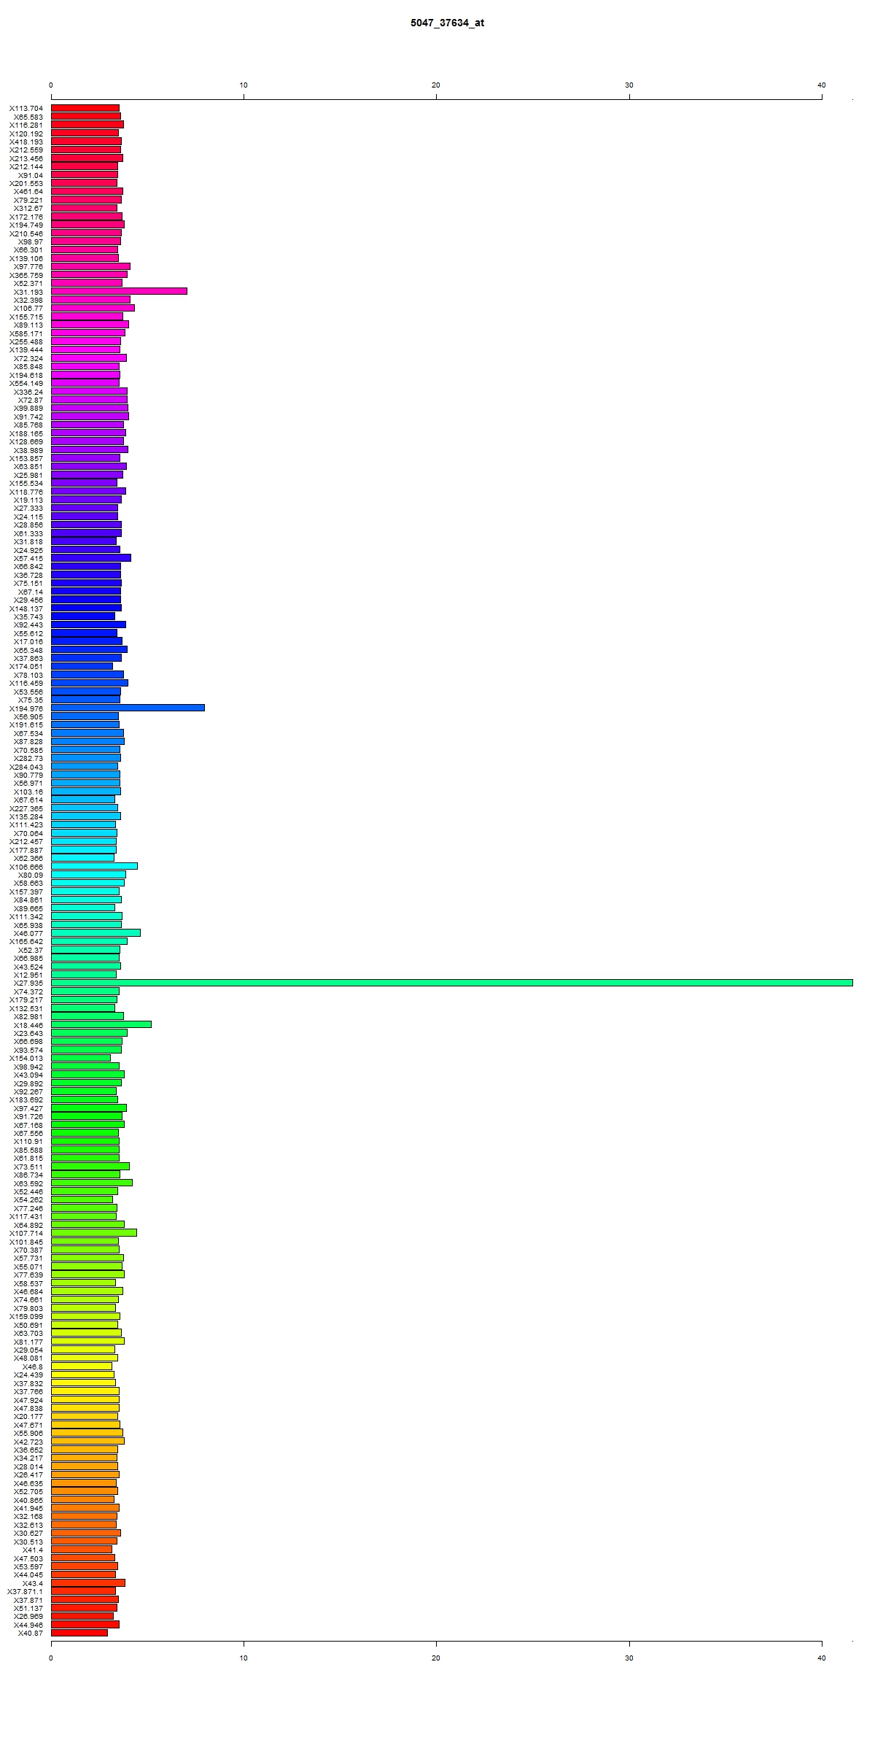The height and width of the screenshot is (1751, 875).
Task: Click the longest green bar for X27.935
Action: [452, 983]
